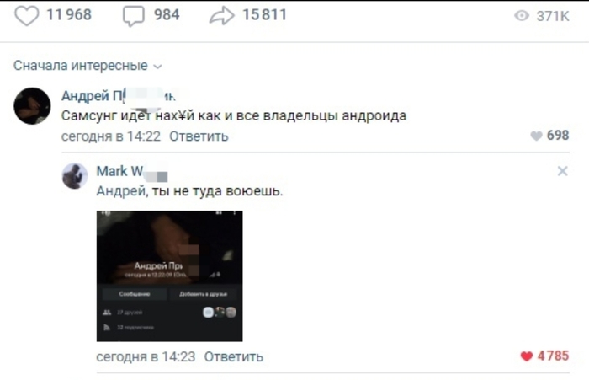Open Mark's small round avatar
The height and width of the screenshot is (380, 589).
point(75,176)
